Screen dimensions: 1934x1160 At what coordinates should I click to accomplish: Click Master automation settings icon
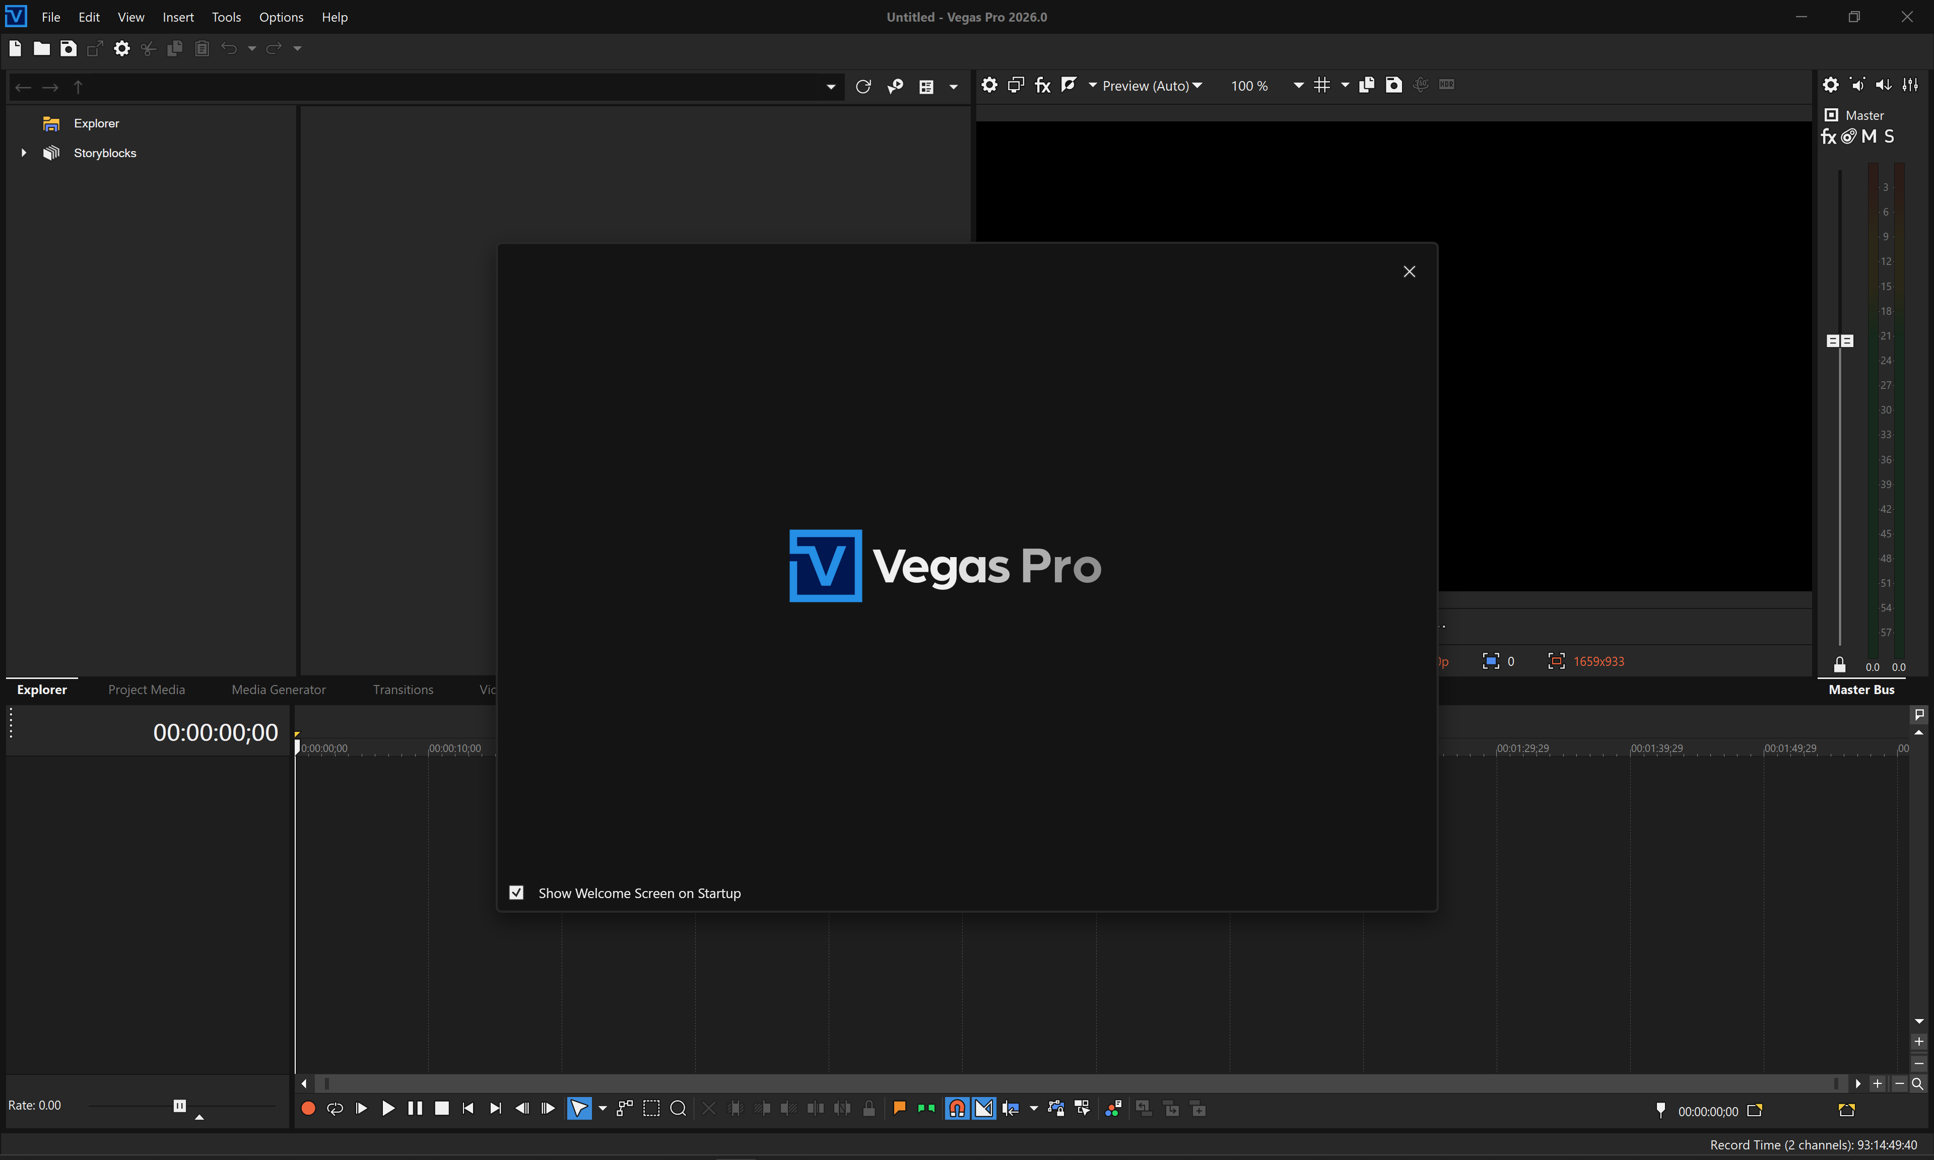click(1849, 137)
